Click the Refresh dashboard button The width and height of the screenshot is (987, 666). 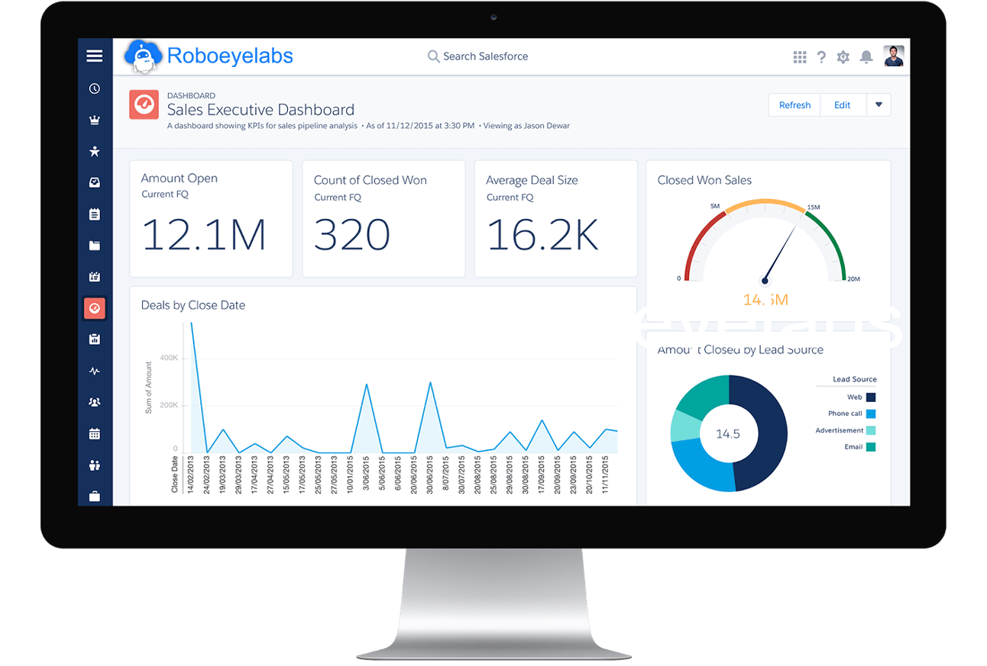(794, 105)
